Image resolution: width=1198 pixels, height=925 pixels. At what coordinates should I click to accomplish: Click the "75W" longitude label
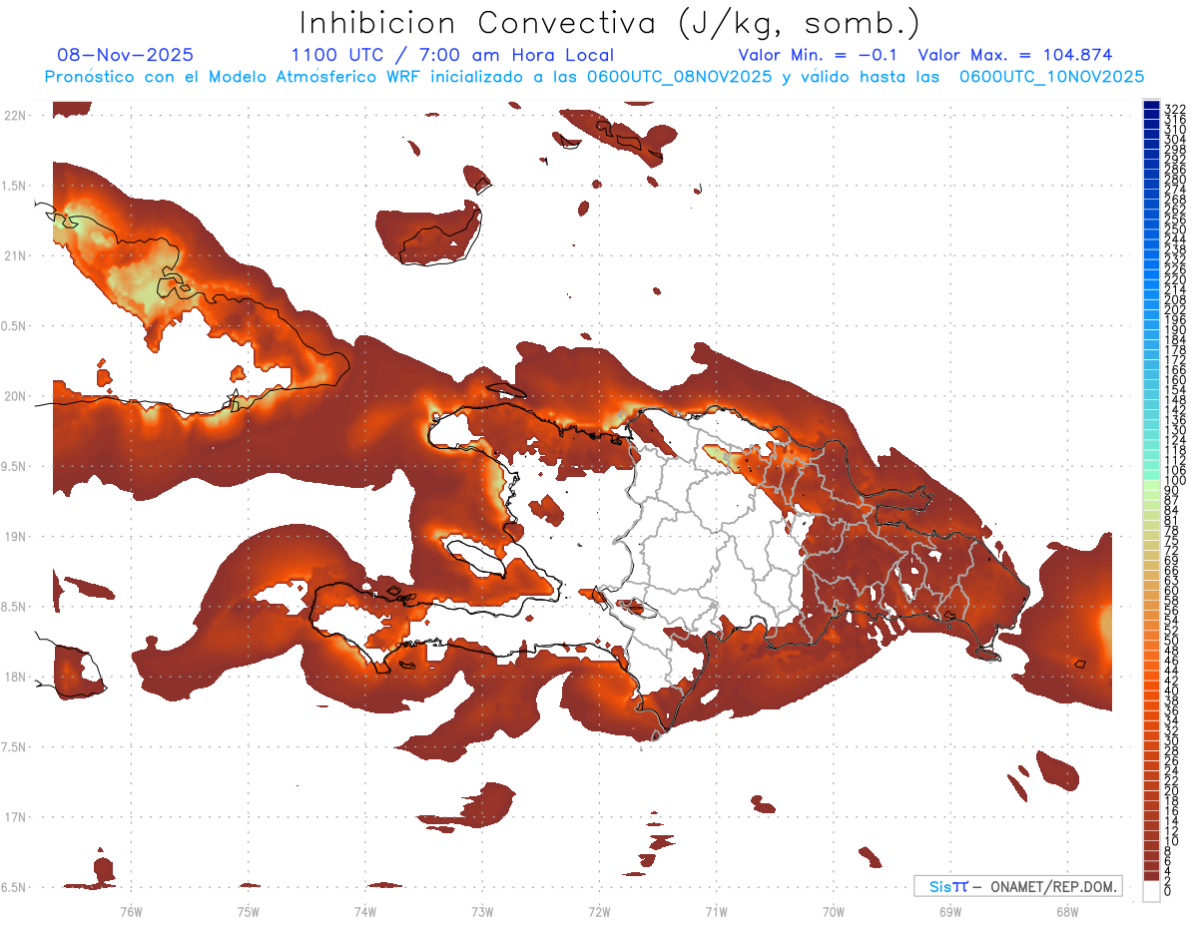click(x=249, y=911)
